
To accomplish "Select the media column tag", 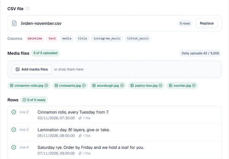I will click(x=67, y=39).
